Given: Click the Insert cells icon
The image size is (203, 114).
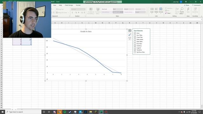Looking at the screenshot, I should (152, 9).
